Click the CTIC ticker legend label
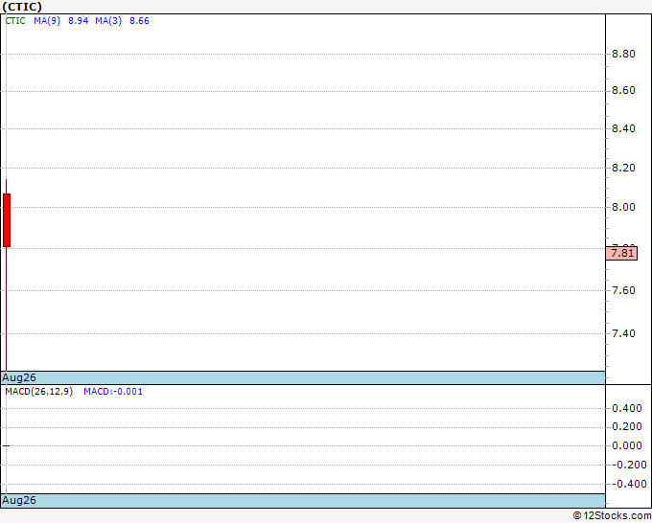 pos(15,21)
